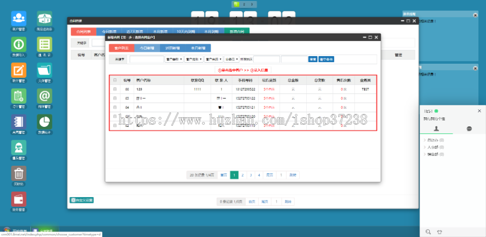Open the 回收站 trash icon
The width and height of the screenshot is (486, 237).
tap(18, 174)
